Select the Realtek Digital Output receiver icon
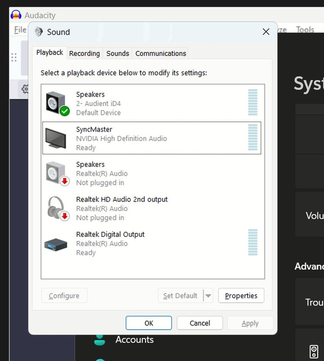 click(x=55, y=245)
